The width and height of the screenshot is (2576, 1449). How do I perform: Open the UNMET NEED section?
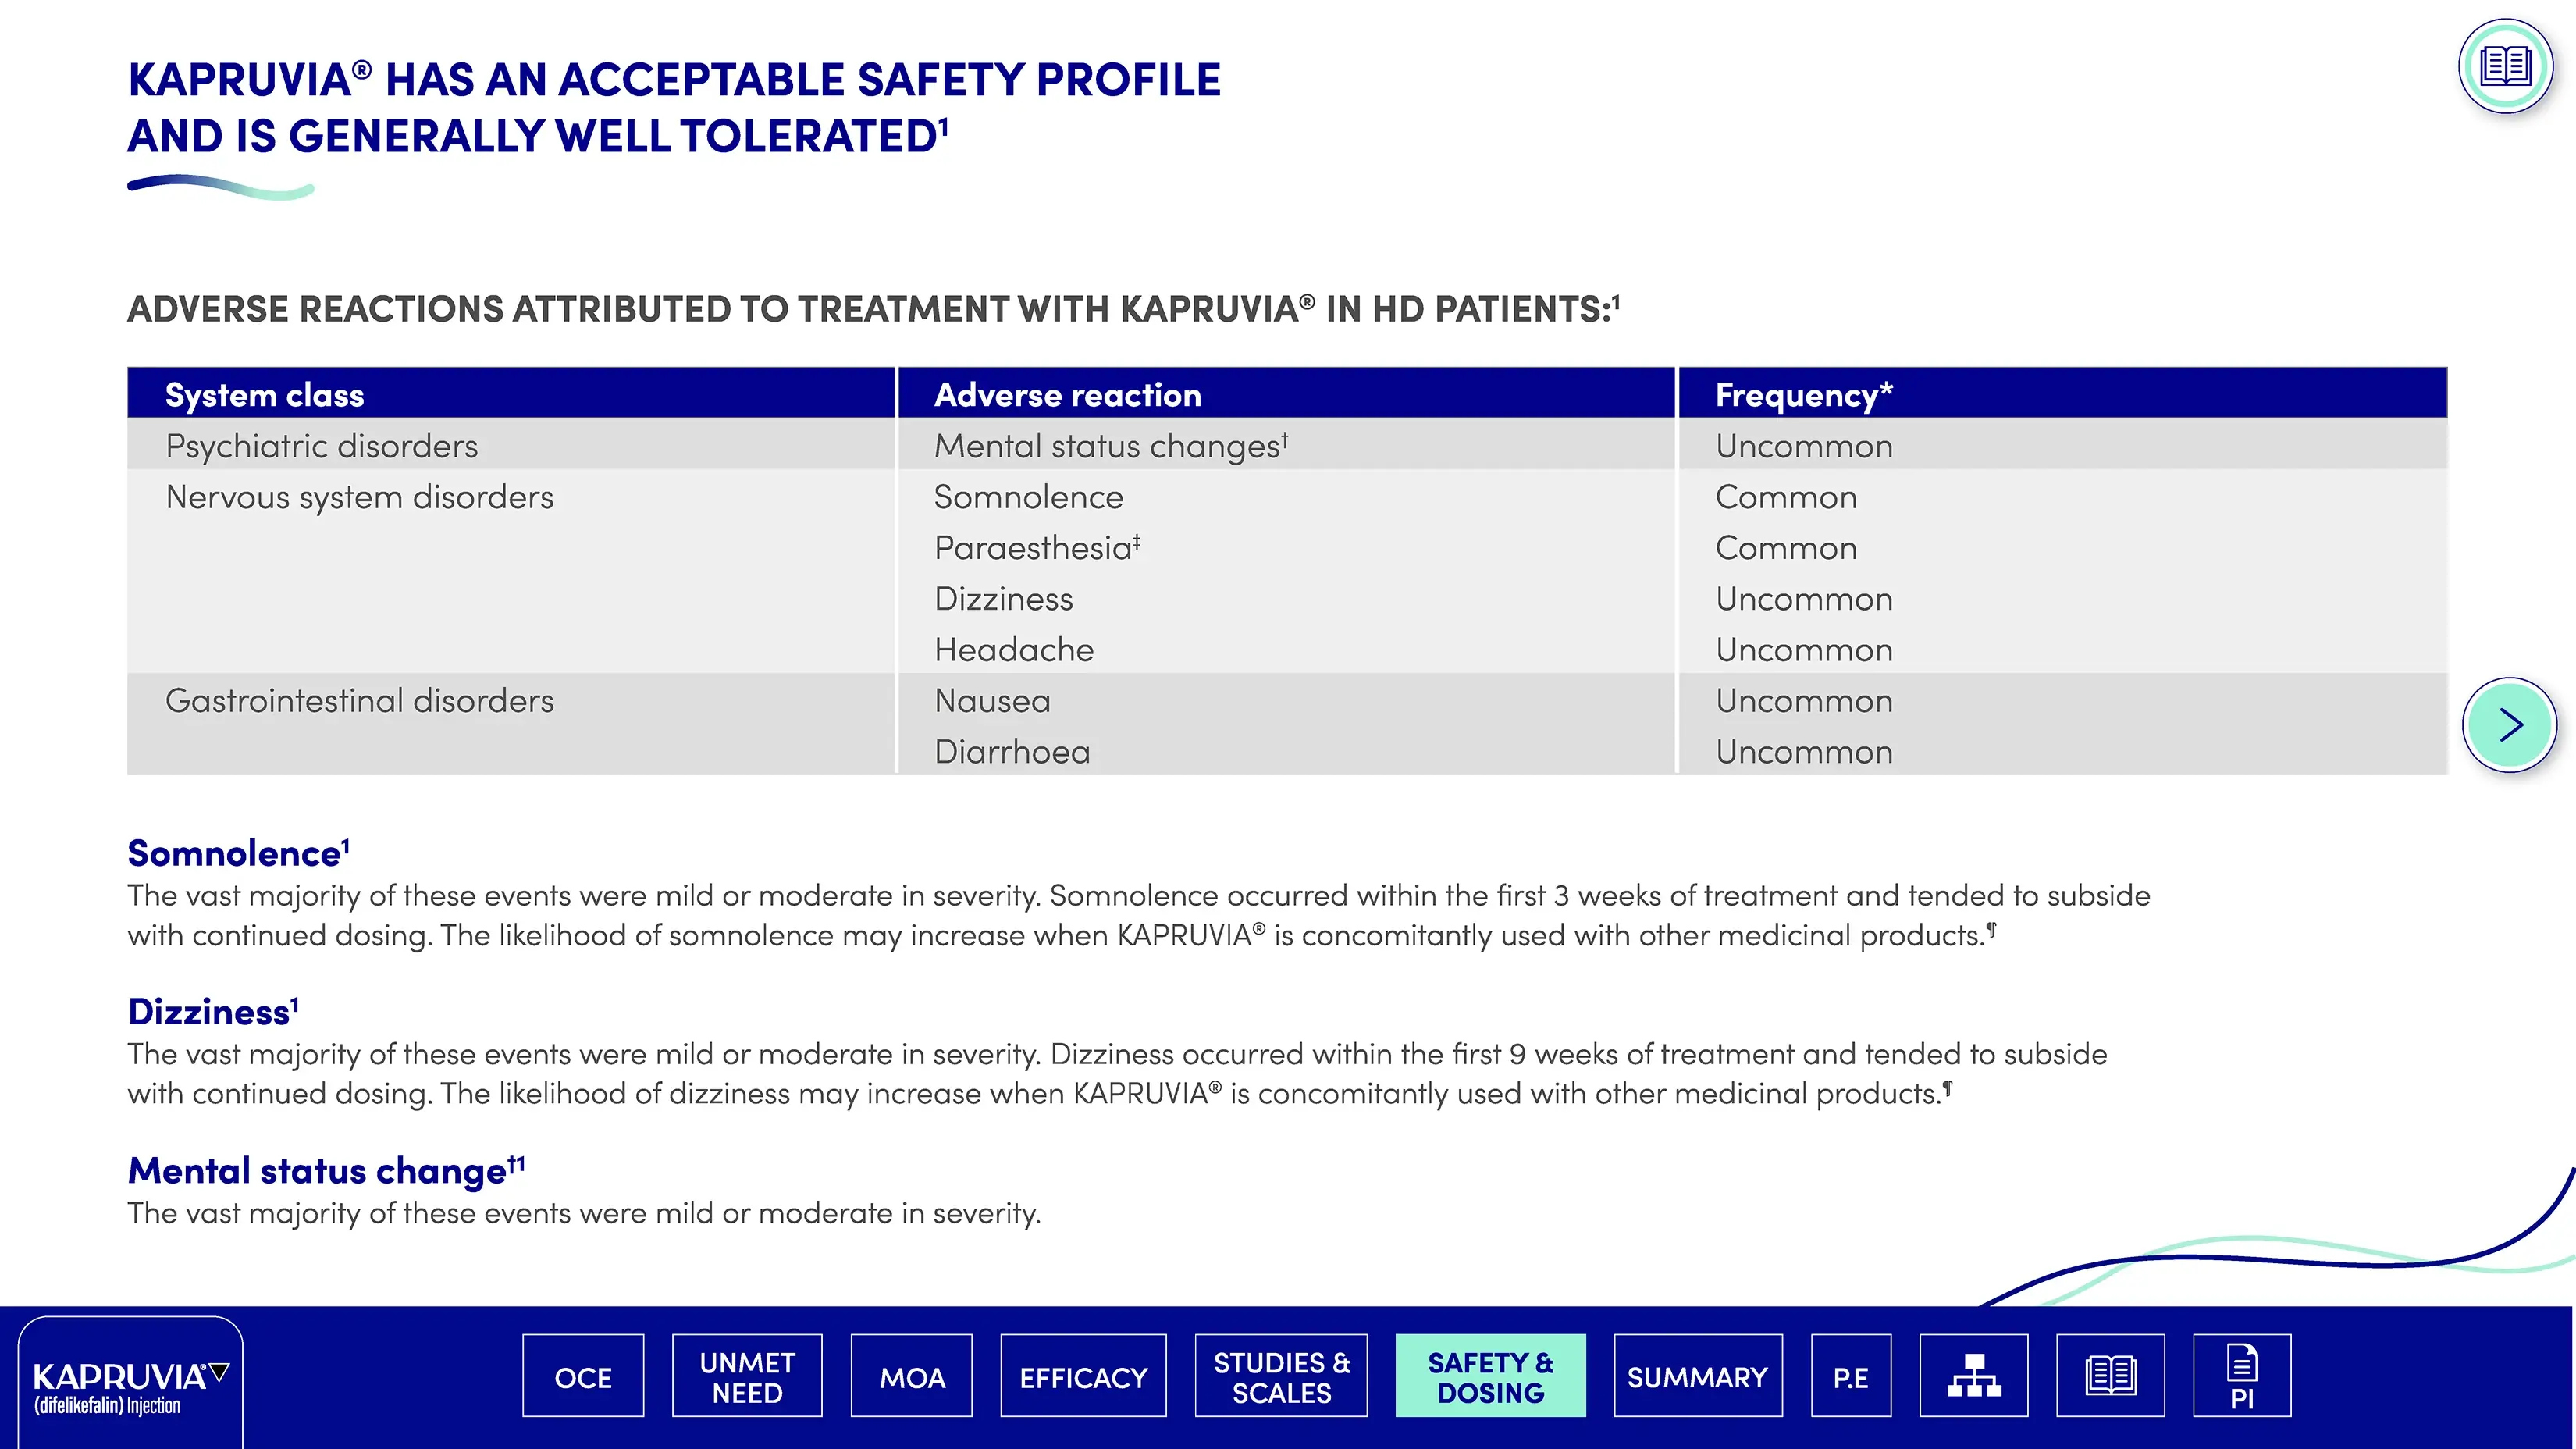[x=747, y=1377]
